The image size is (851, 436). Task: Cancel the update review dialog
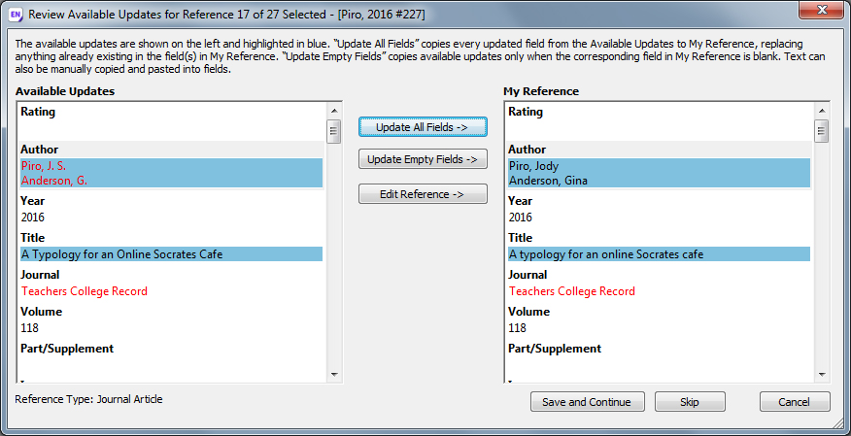pos(795,402)
